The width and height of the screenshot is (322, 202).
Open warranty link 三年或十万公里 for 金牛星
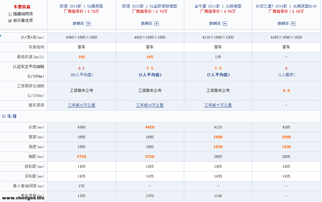(218, 105)
